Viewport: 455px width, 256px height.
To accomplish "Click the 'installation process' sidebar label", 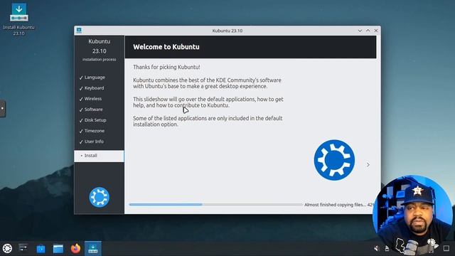I will click(x=100, y=60).
